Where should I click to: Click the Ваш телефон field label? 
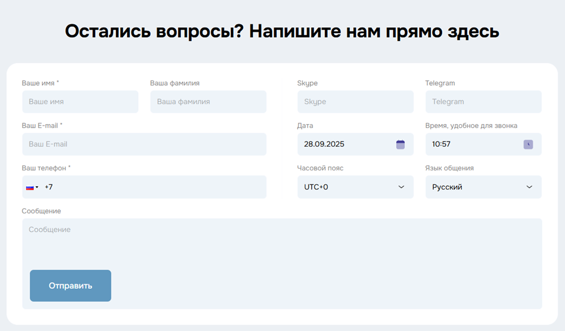46,168
